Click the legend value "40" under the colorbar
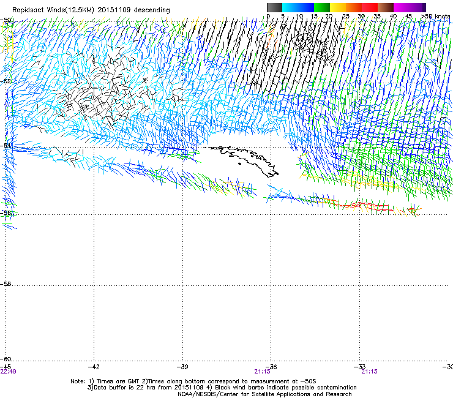Image resolution: width=453 pixels, height=398 pixels. click(x=393, y=16)
